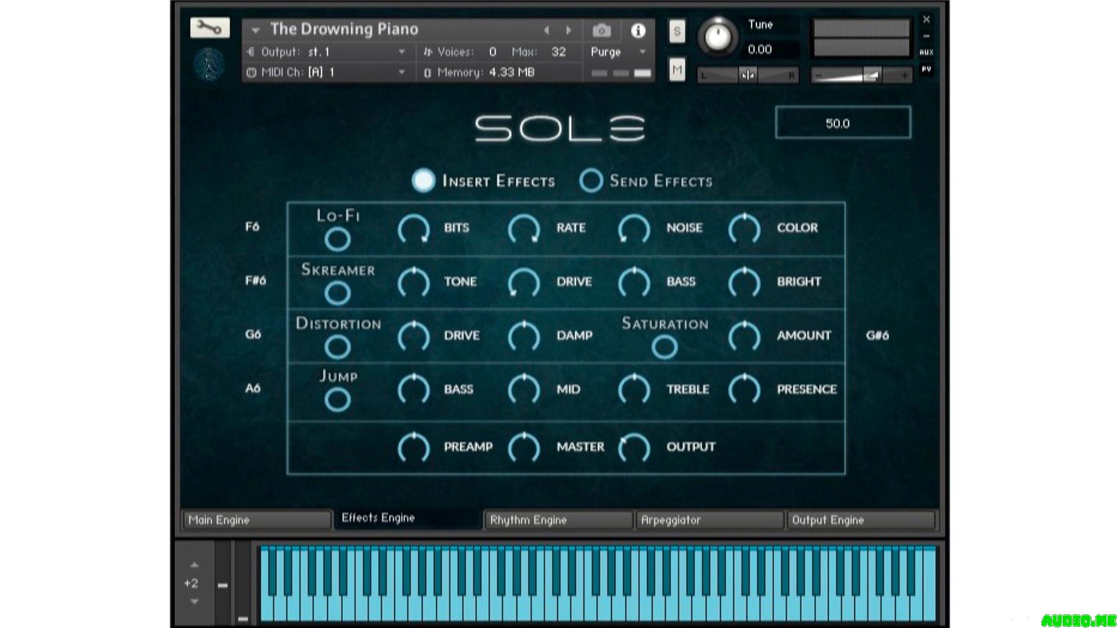Screen dimensions: 1118x628
Task: Click the Jump BASS knob
Action: tap(414, 389)
